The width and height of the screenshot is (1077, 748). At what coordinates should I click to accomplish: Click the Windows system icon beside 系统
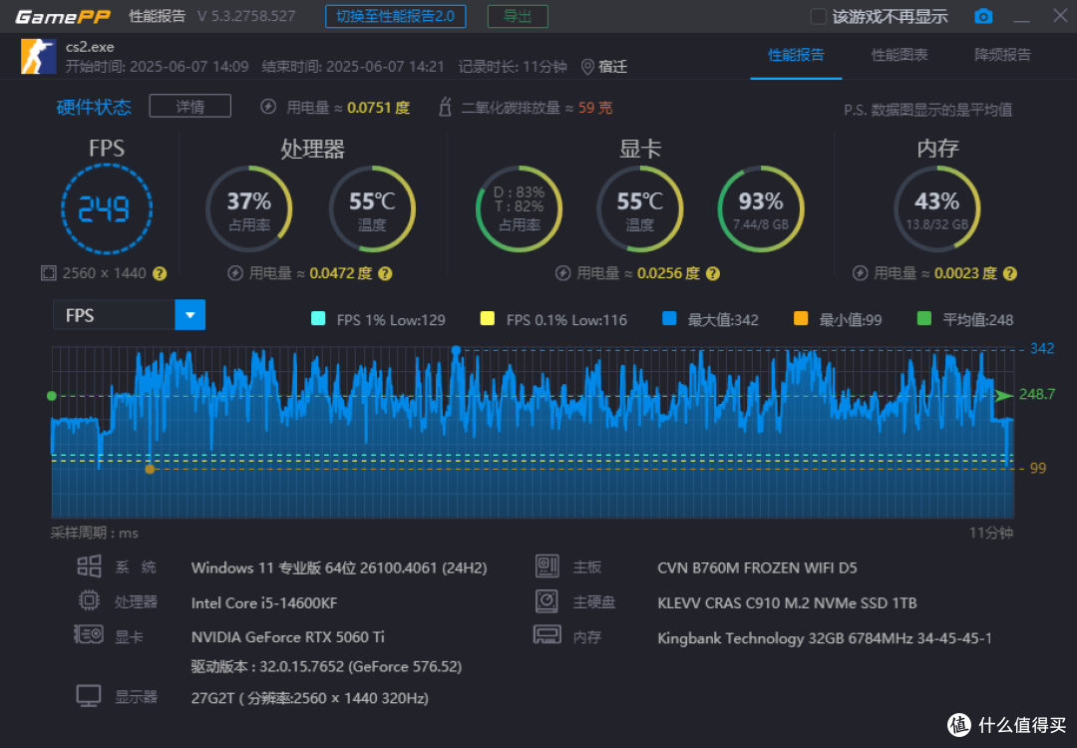(x=89, y=566)
